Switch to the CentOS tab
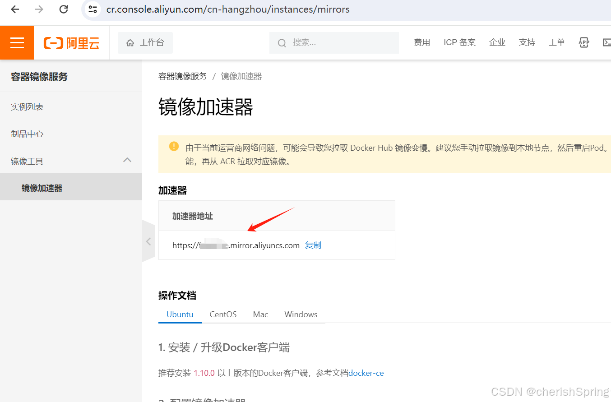 [x=223, y=314]
